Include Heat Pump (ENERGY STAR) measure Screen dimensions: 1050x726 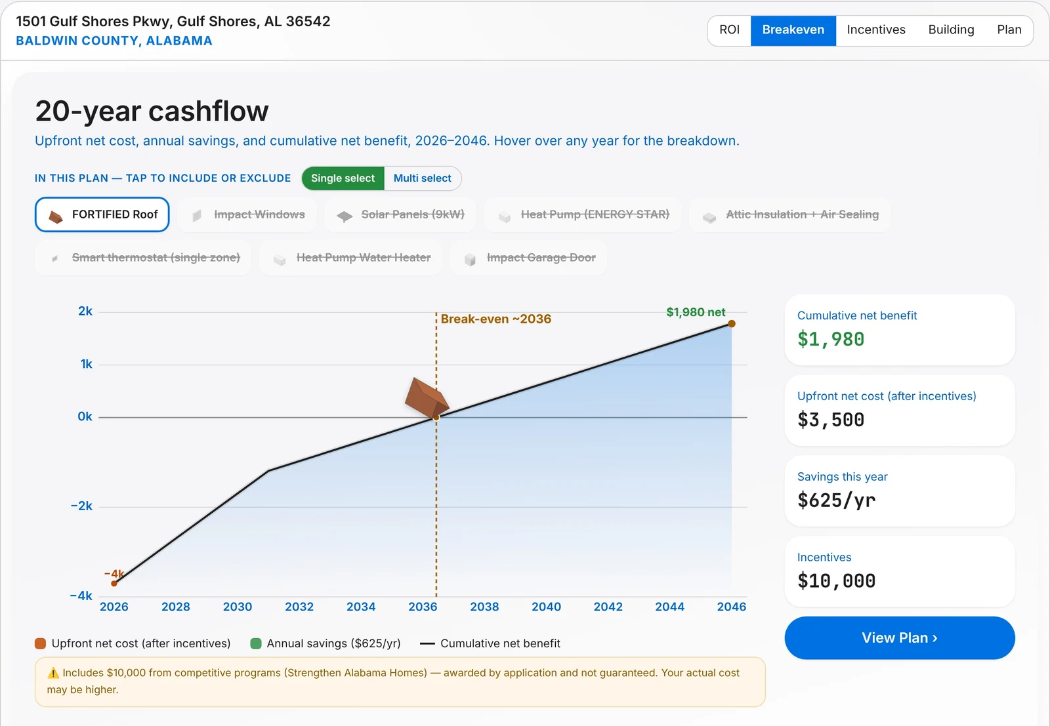(x=583, y=214)
